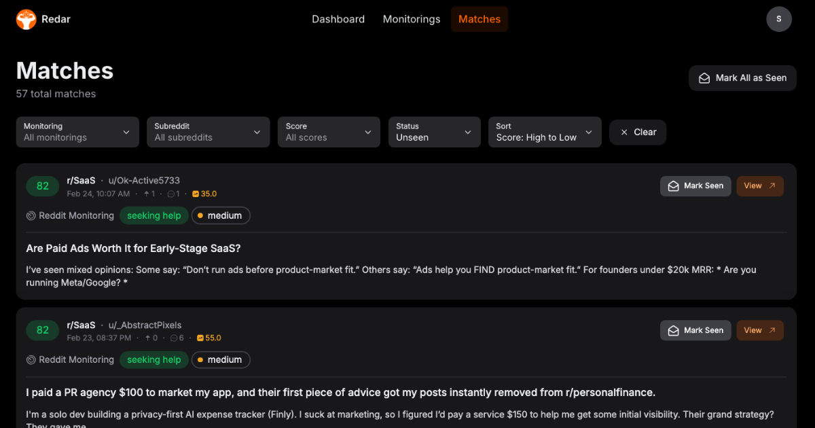Image resolution: width=815 pixels, height=428 pixels.
Task: Mark the Ok-Active5733 post as seen
Action: [695, 186]
